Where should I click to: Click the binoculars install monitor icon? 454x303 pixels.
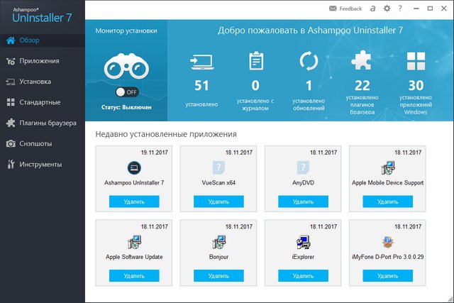click(x=126, y=67)
